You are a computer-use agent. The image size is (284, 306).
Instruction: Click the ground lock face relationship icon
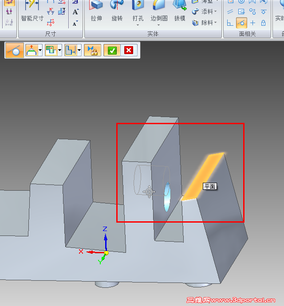(264, 23)
